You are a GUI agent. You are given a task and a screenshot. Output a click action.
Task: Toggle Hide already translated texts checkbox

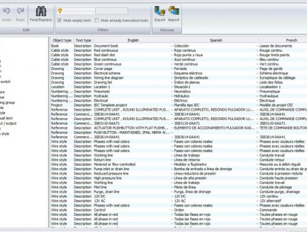coord(97,20)
